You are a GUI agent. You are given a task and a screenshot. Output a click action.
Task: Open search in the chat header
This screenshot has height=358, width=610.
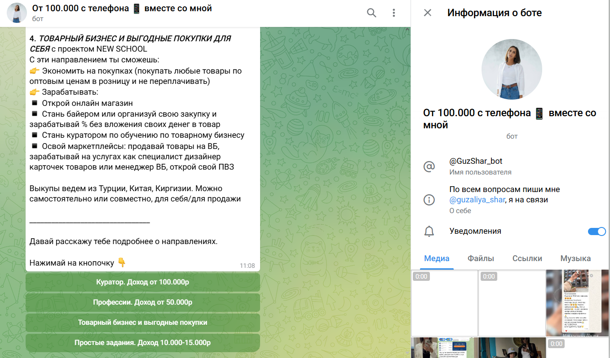[371, 13]
